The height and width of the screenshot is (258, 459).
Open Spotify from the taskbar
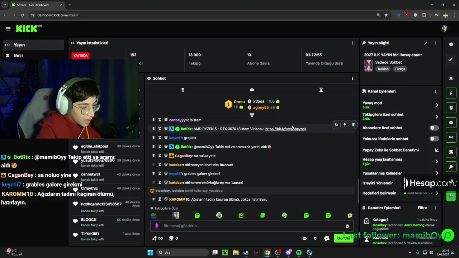pyautogui.click(x=299, y=253)
